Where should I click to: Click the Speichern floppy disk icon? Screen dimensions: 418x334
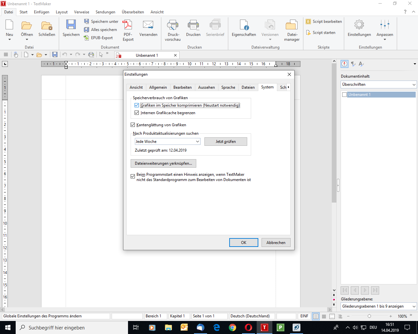click(x=71, y=25)
